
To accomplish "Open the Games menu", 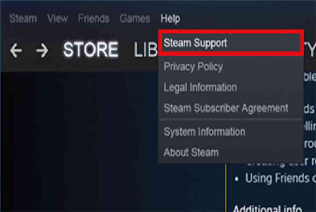I will pos(134,19).
